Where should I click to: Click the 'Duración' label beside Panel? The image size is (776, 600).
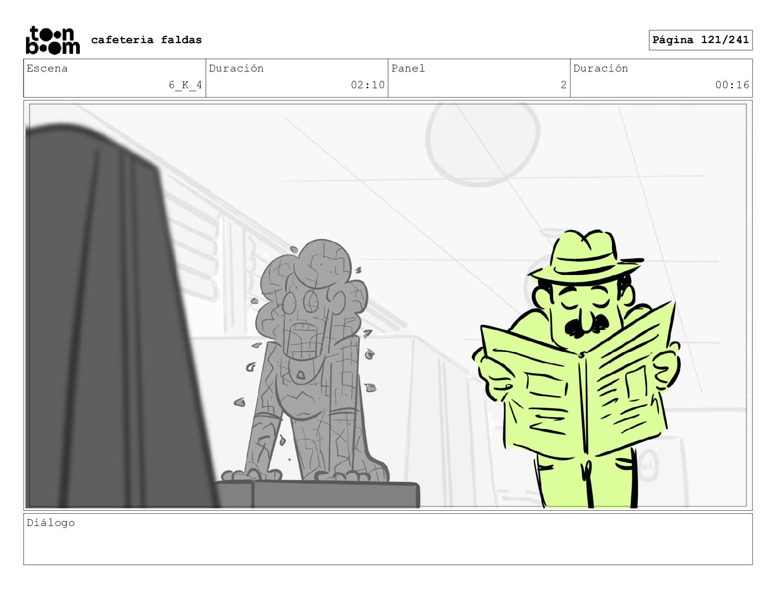coord(601,68)
